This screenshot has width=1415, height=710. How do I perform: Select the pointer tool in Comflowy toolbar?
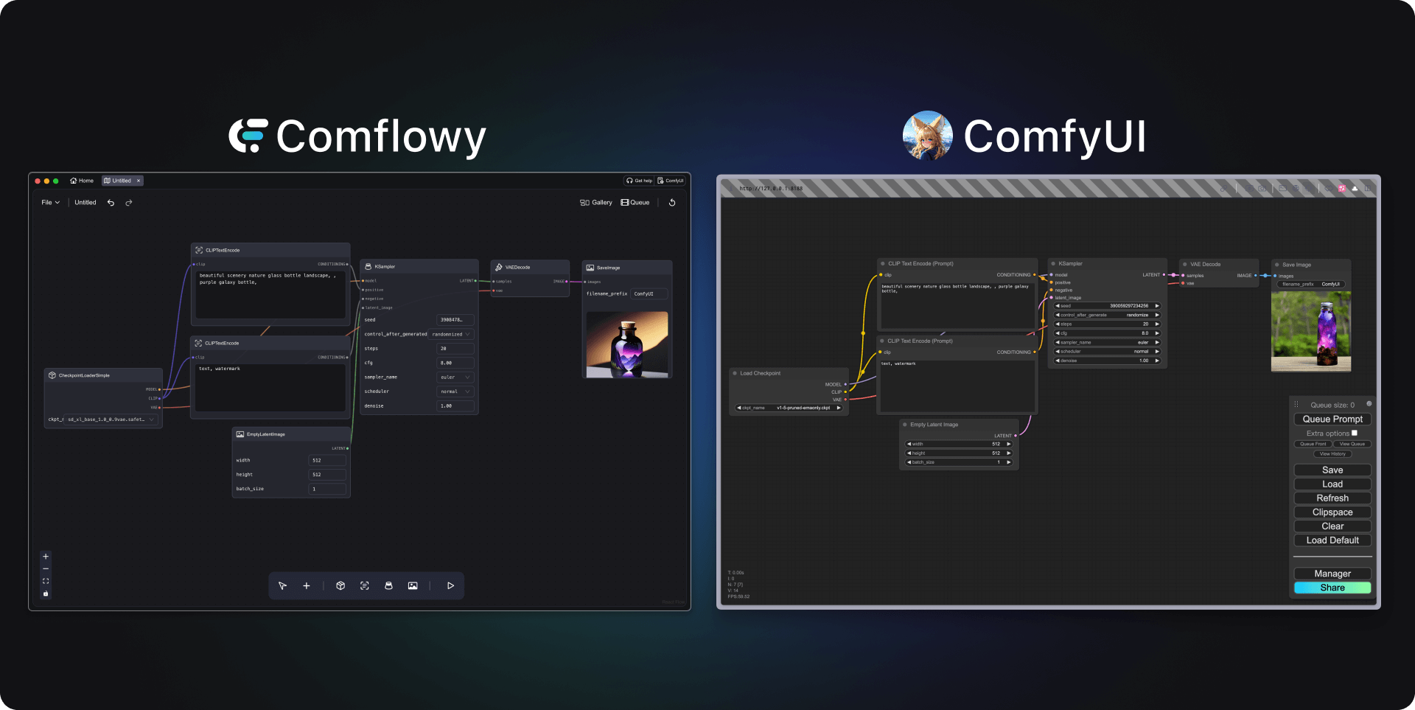click(282, 586)
